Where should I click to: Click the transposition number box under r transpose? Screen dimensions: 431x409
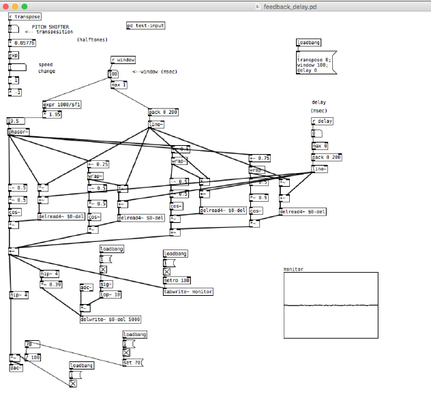[x=14, y=29]
